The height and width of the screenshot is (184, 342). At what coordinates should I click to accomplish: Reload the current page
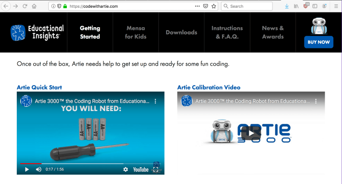(x=25, y=6)
